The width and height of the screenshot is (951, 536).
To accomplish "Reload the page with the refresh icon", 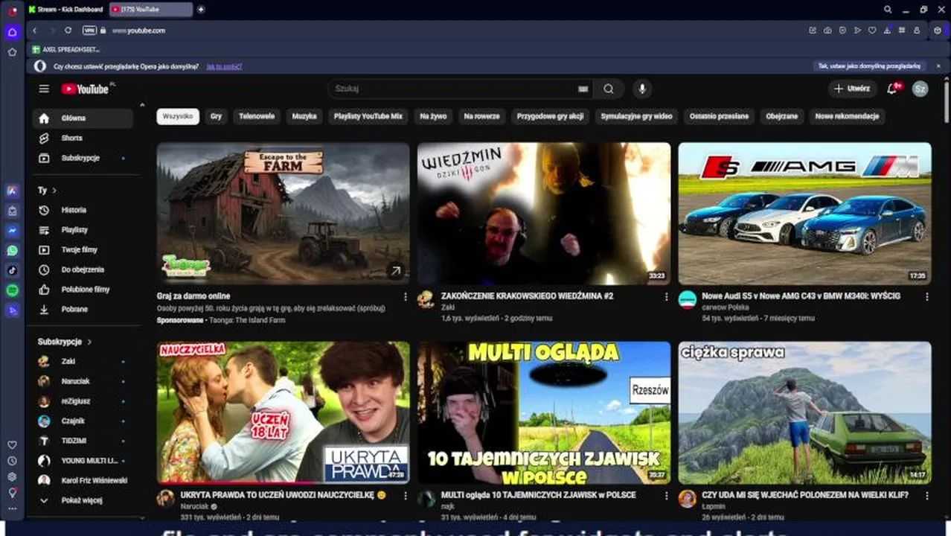I will click(x=68, y=31).
